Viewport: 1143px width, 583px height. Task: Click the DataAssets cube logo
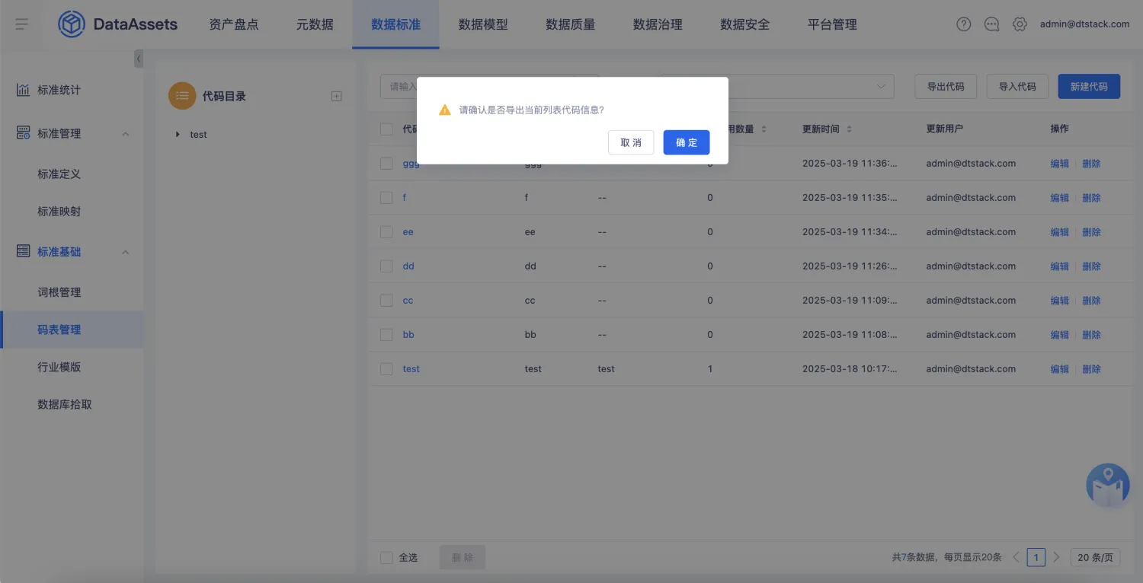[x=72, y=24]
